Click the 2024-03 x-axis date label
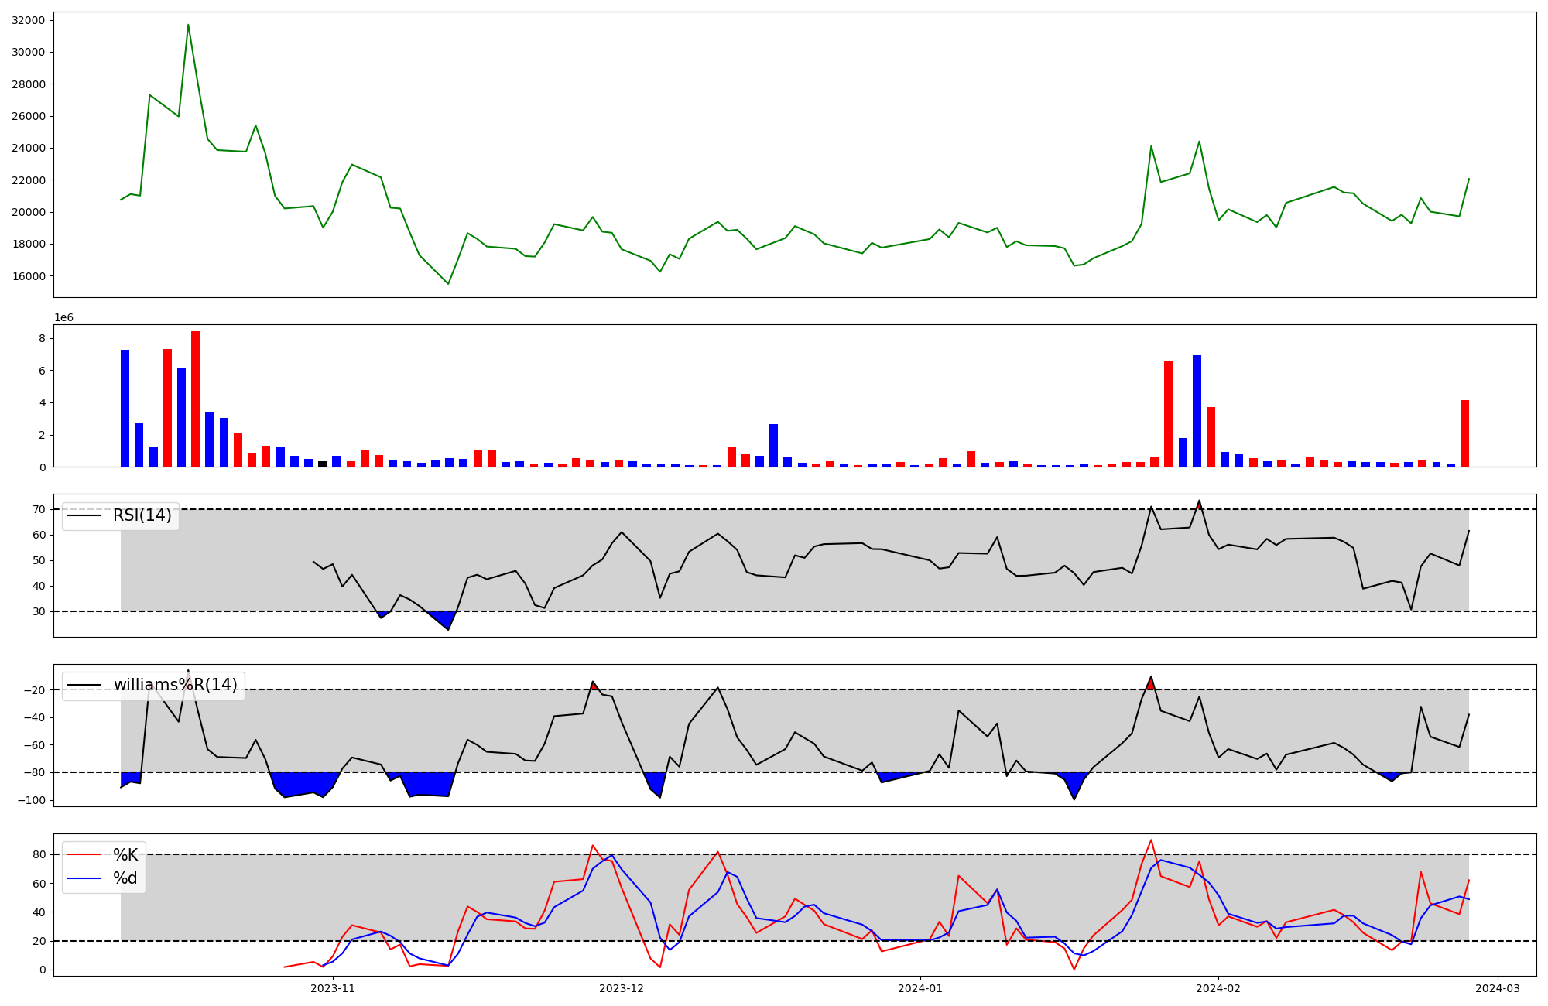This screenshot has height=1006, width=1548. point(1497,988)
